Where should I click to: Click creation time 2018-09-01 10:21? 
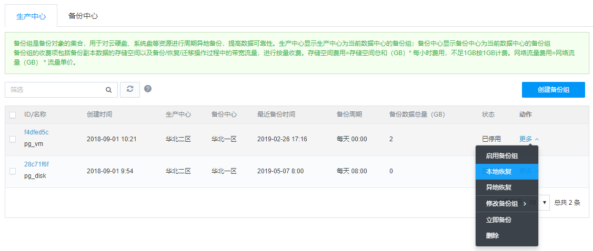pos(112,139)
